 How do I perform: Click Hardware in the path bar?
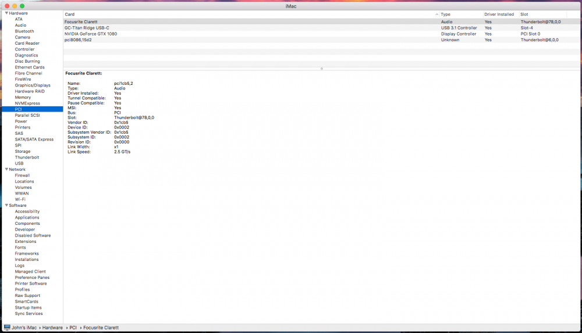pyautogui.click(x=52, y=328)
